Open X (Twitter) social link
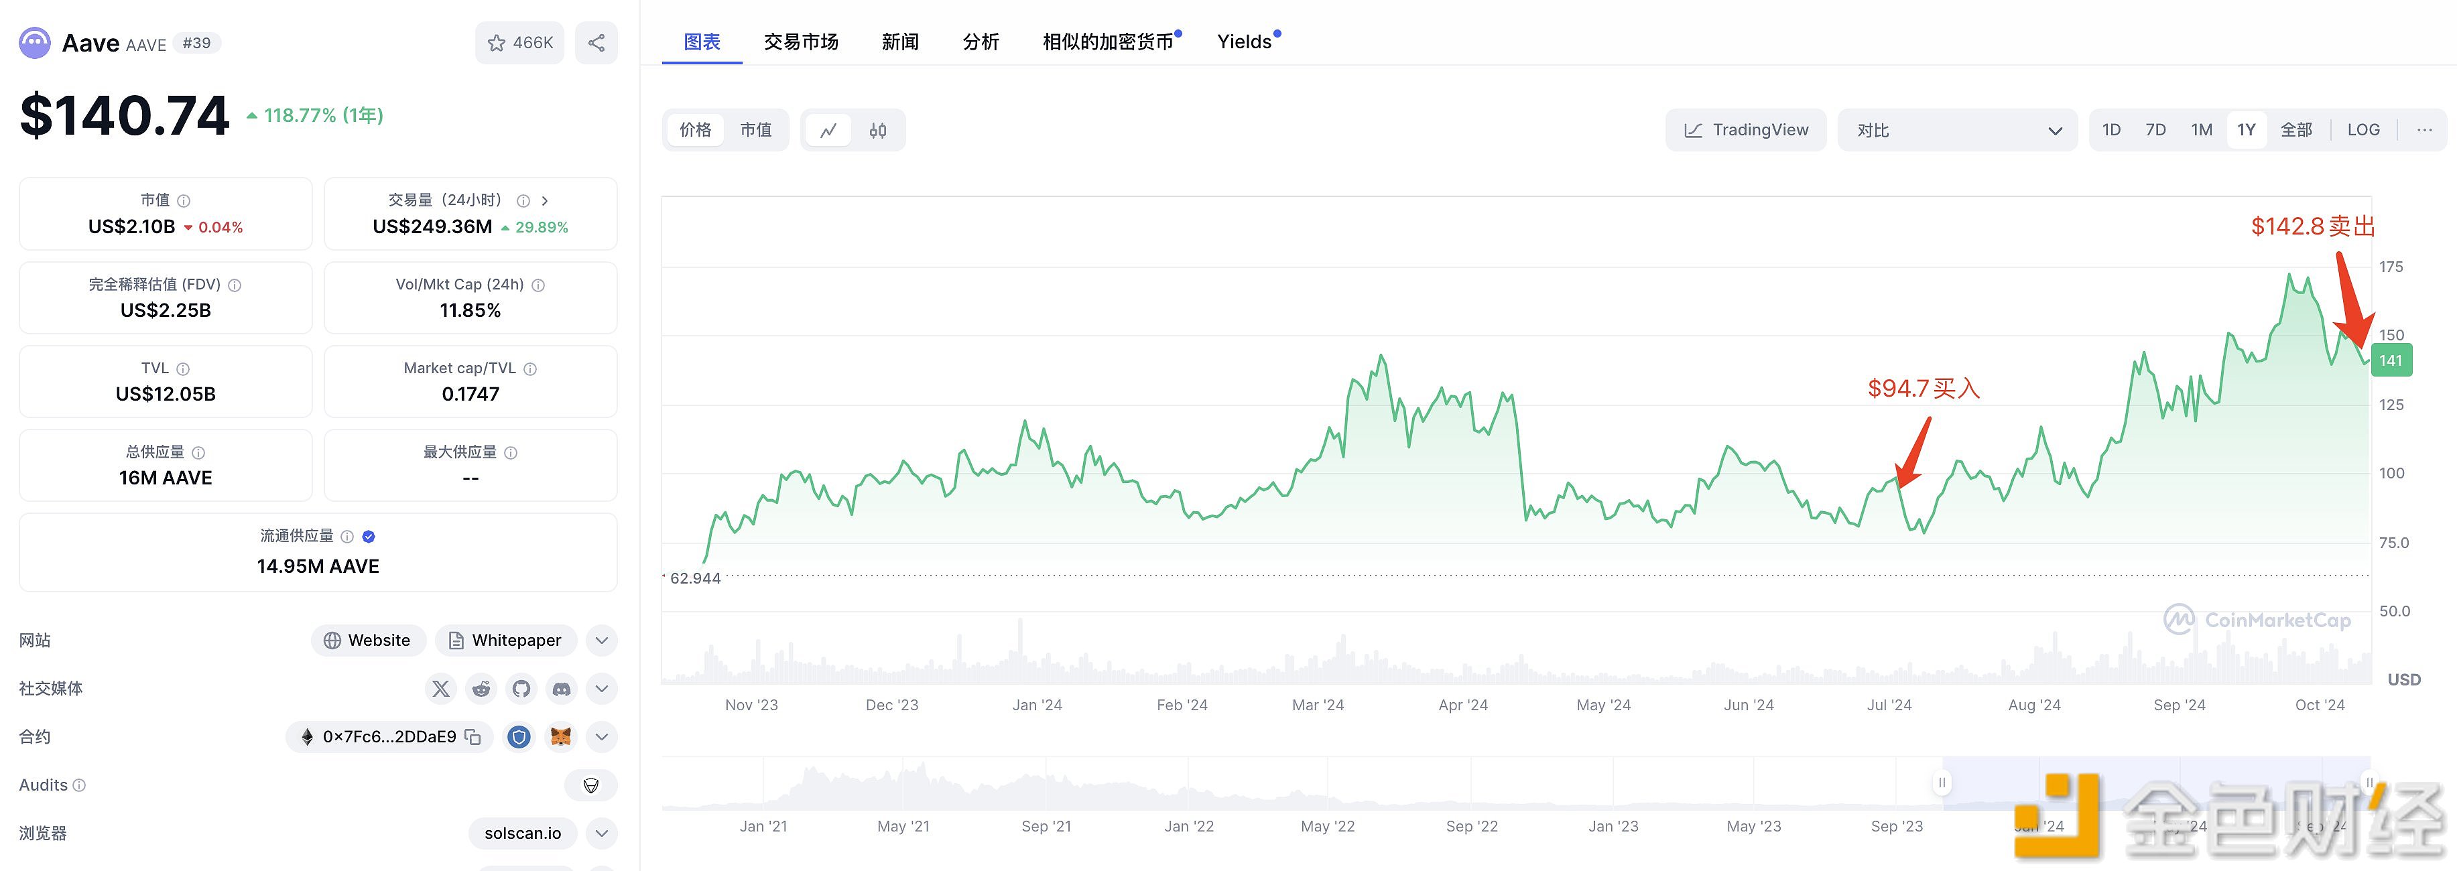 440,689
